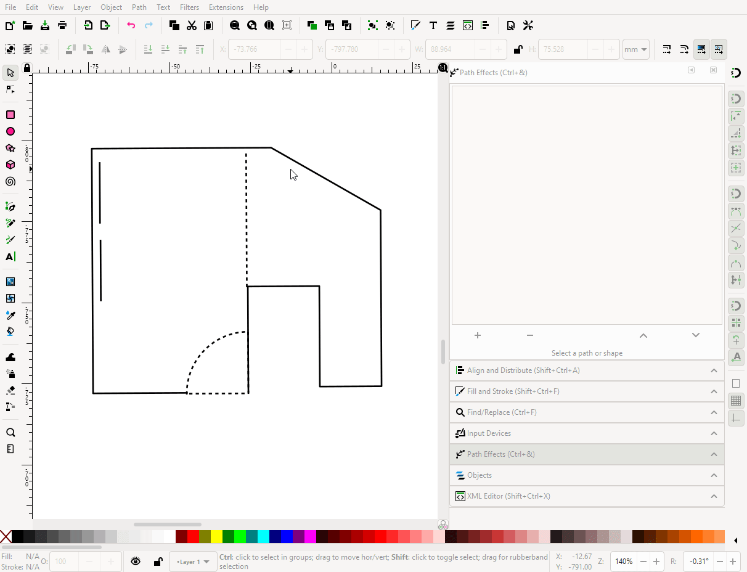Open the Path menu
This screenshot has width=747, height=572.
click(x=139, y=7)
